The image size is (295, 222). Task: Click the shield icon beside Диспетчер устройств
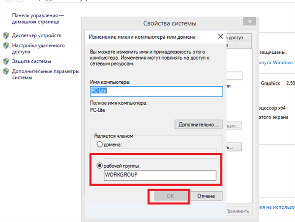point(6,35)
